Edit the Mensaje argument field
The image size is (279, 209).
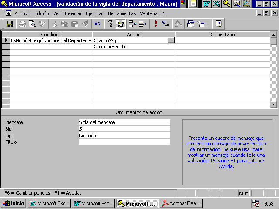pyautogui.click(x=125, y=122)
